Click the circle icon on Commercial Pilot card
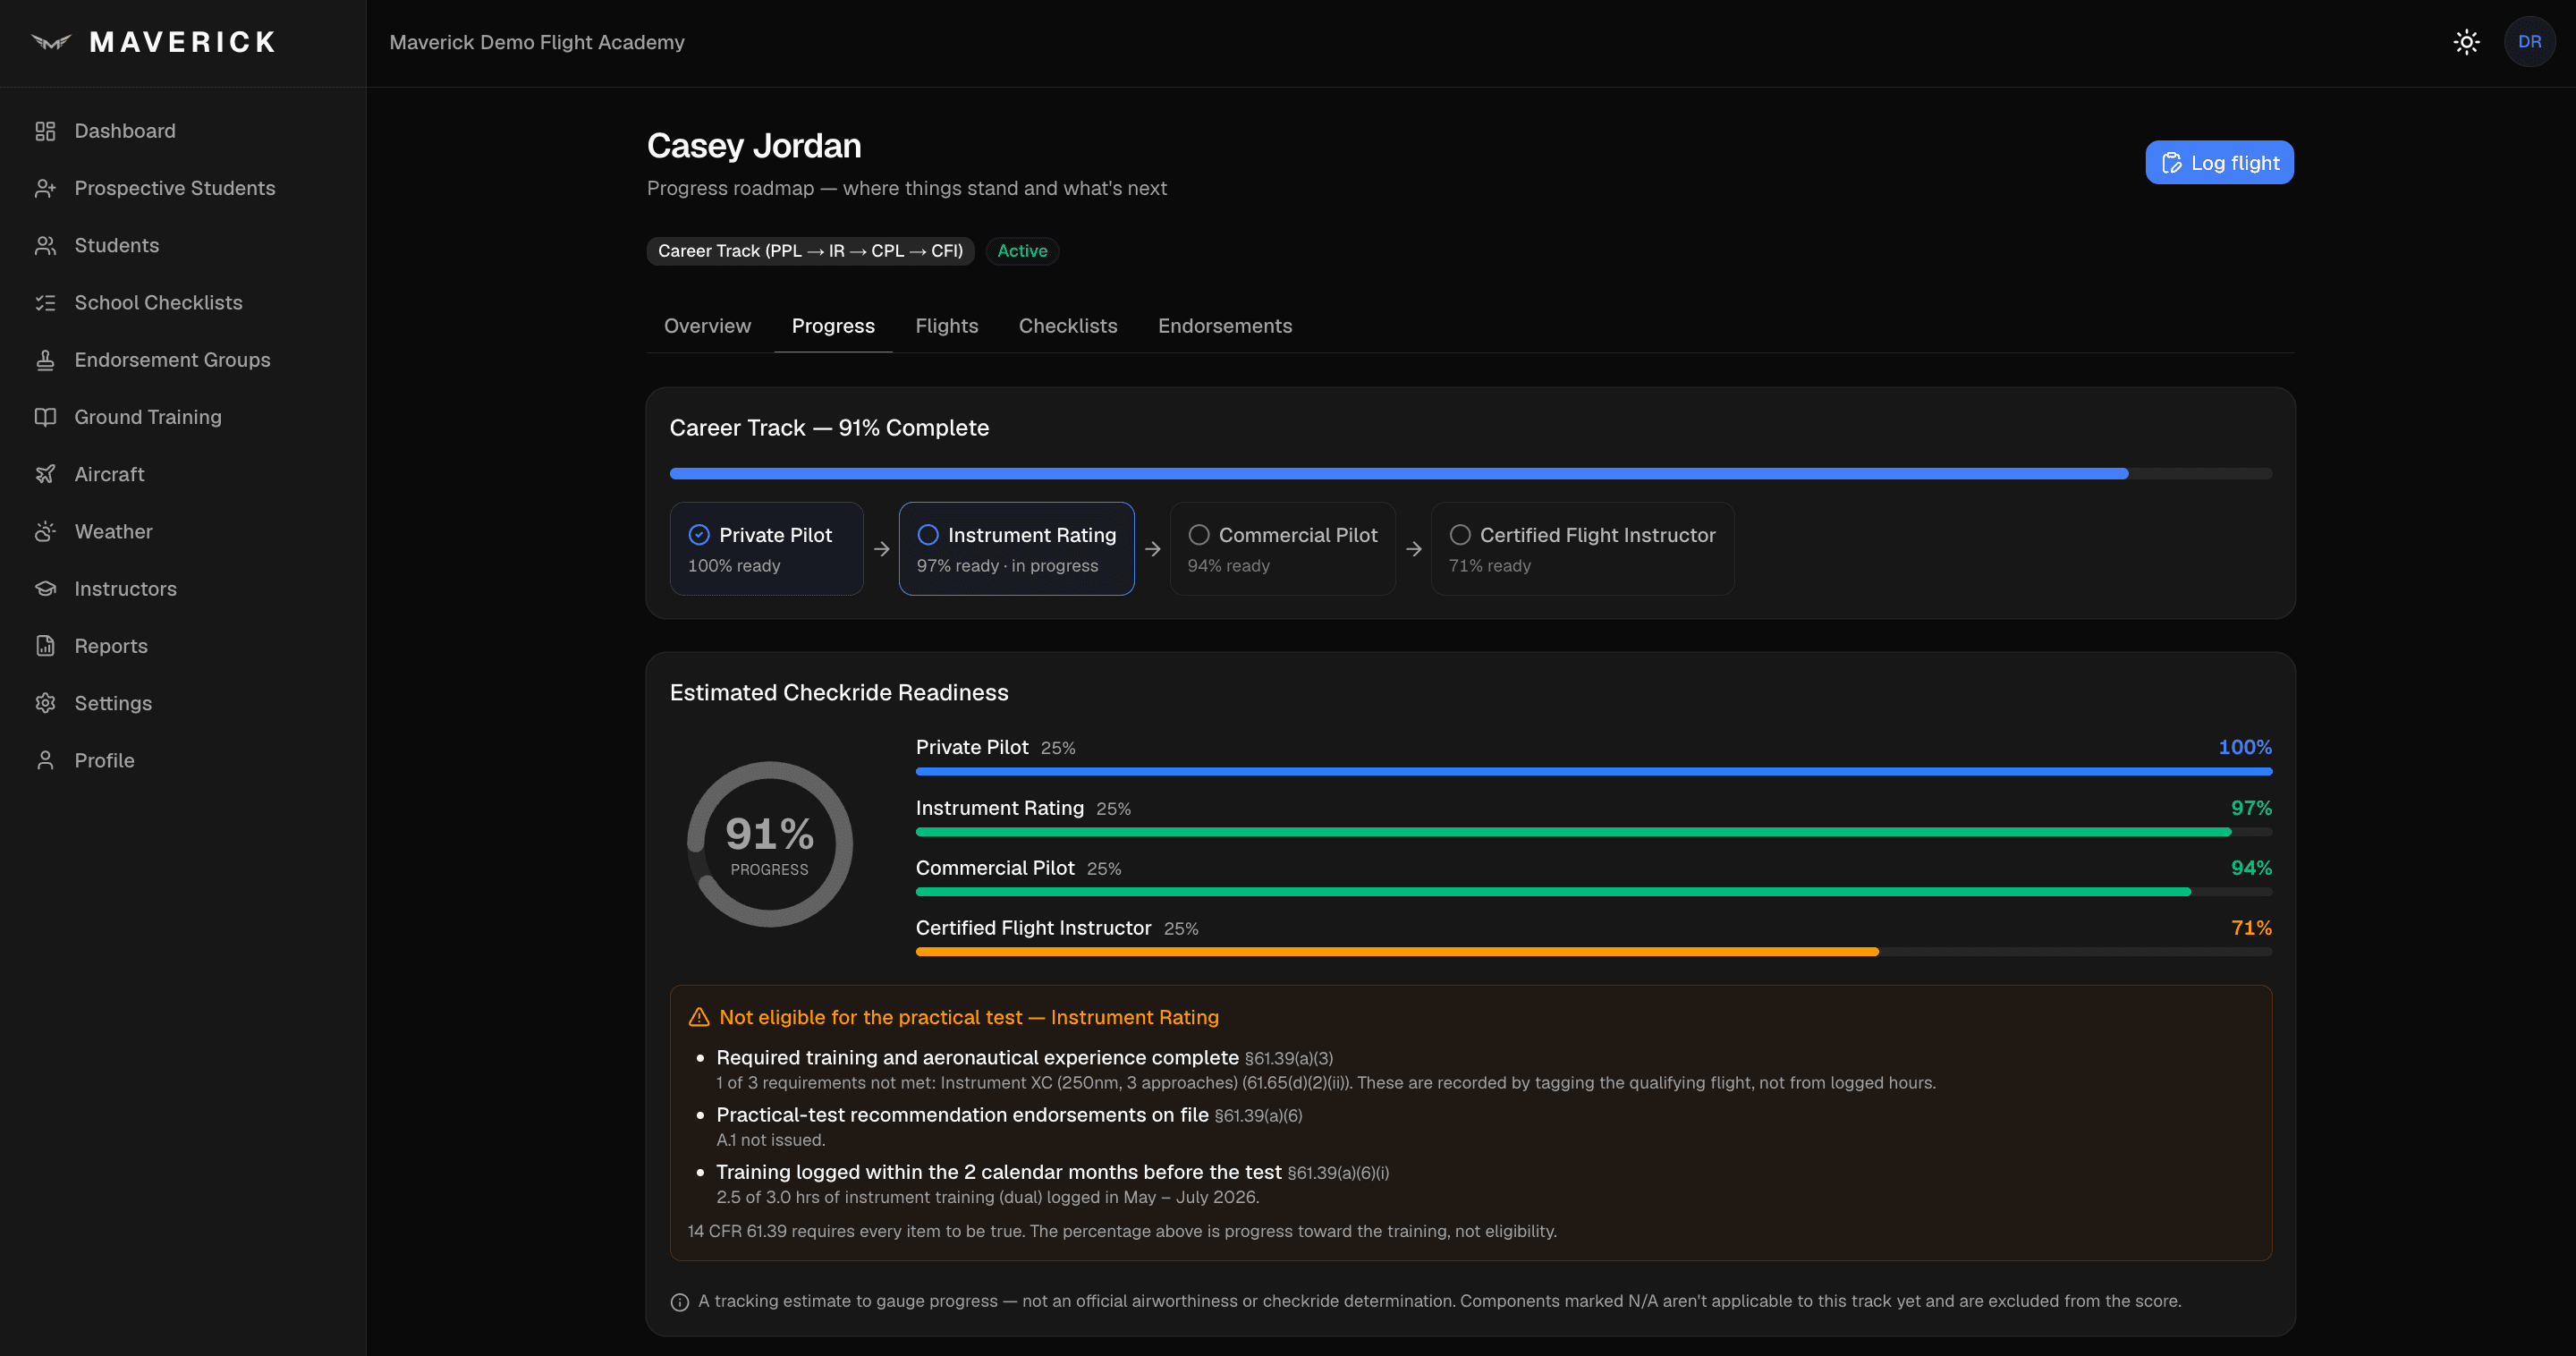This screenshot has width=2576, height=1356. (1199, 535)
